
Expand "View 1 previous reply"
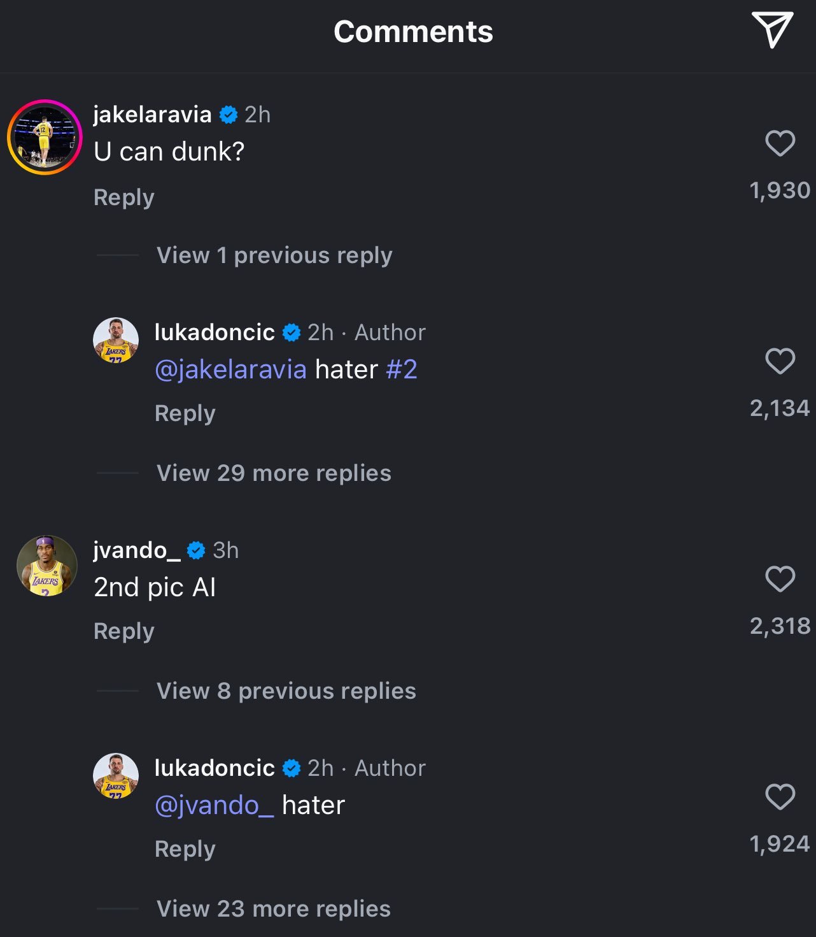pos(274,255)
